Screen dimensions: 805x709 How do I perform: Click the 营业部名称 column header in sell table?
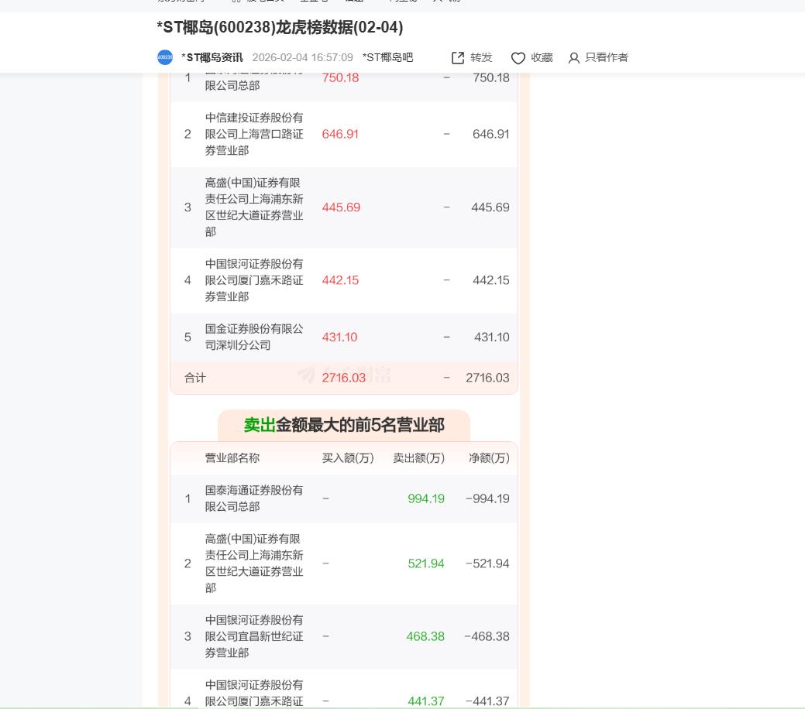click(x=232, y=457)
